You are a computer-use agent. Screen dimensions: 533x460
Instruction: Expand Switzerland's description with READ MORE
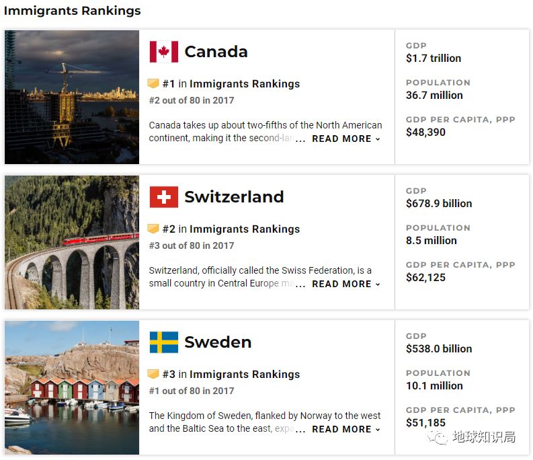(x=345, y=284)
